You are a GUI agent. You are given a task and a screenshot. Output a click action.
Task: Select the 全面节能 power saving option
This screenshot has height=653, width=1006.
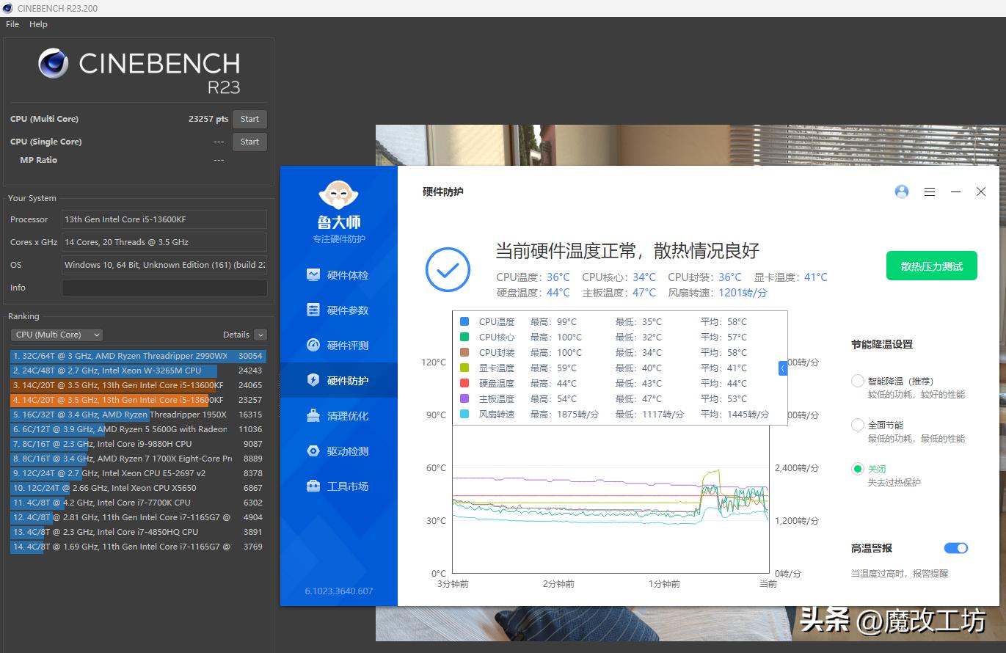coord(857,424)
